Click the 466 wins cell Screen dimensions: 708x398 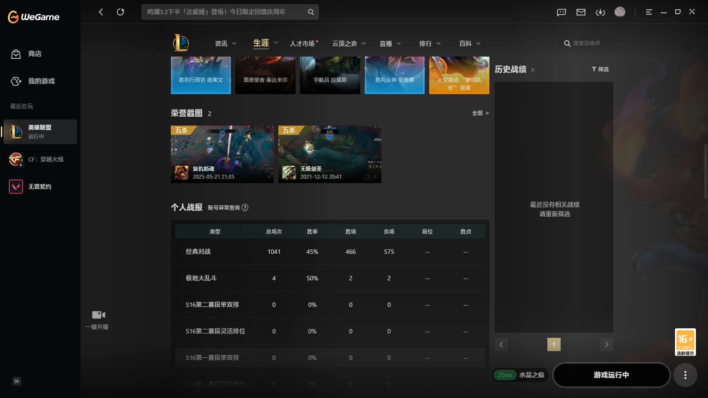(x=350, y=252)
